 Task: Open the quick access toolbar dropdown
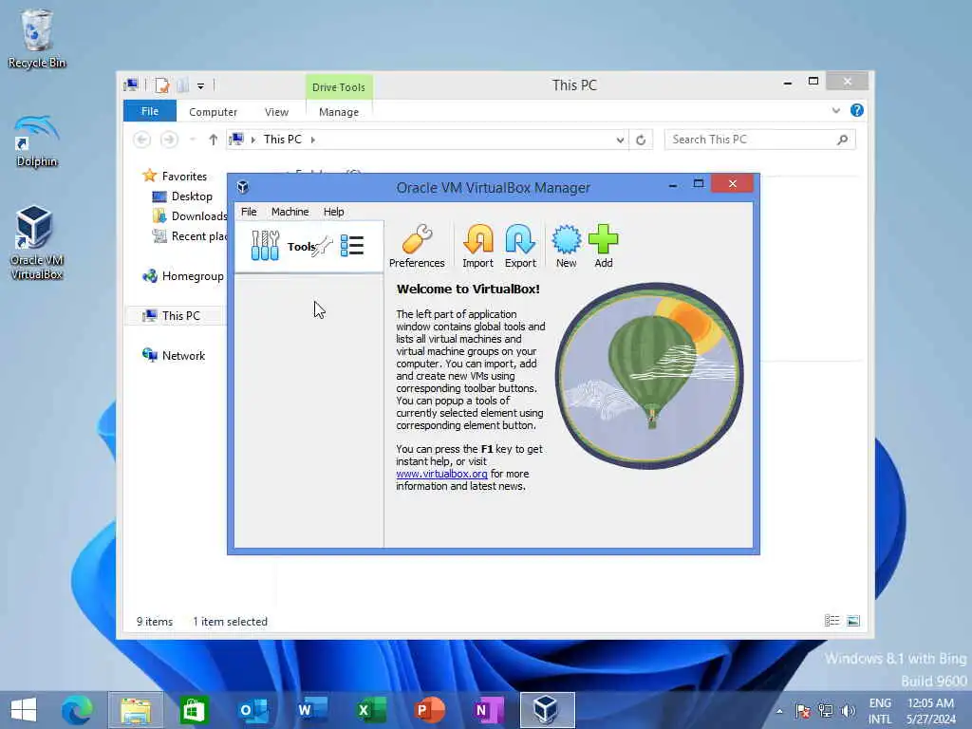click(x=201, y=86)
